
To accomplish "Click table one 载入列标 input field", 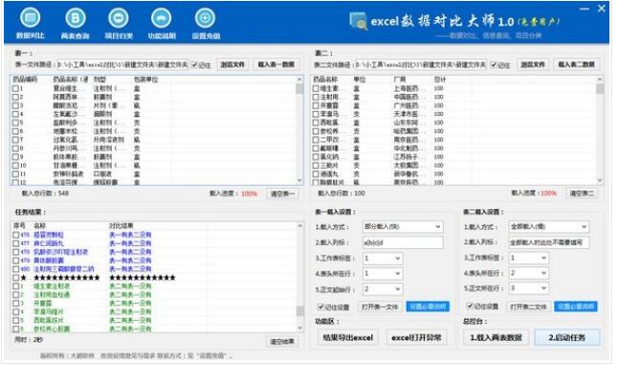I will tap(403, 242).
